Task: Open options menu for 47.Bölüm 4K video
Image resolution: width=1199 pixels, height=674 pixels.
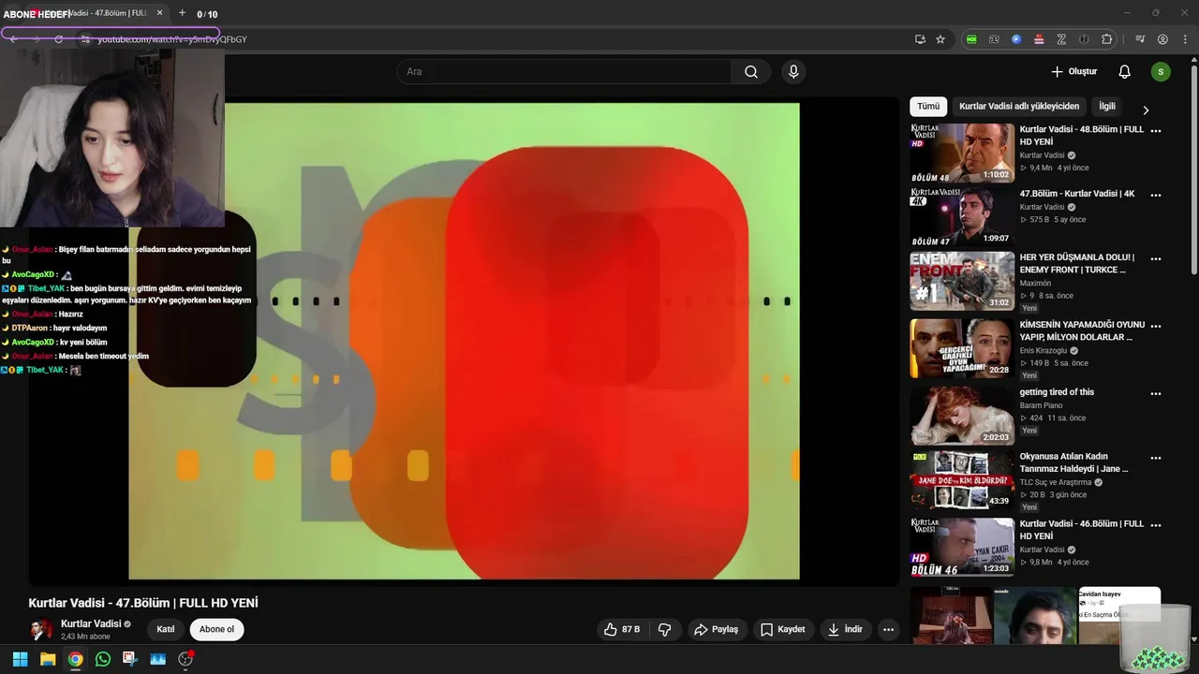Action: (1156, 195)
